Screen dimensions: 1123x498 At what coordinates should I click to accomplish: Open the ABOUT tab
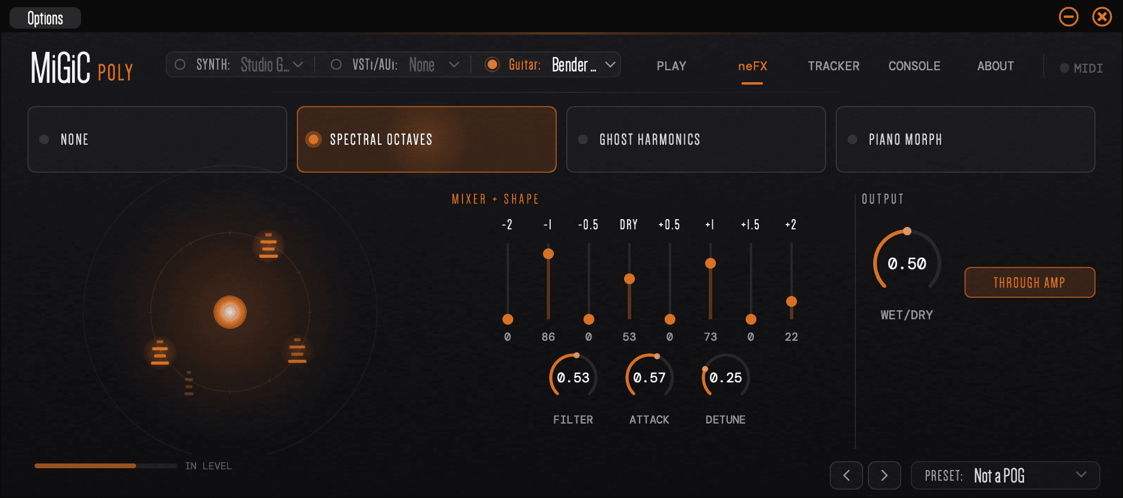995,66
